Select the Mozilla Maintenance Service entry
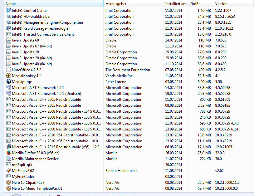 [35, 159]
